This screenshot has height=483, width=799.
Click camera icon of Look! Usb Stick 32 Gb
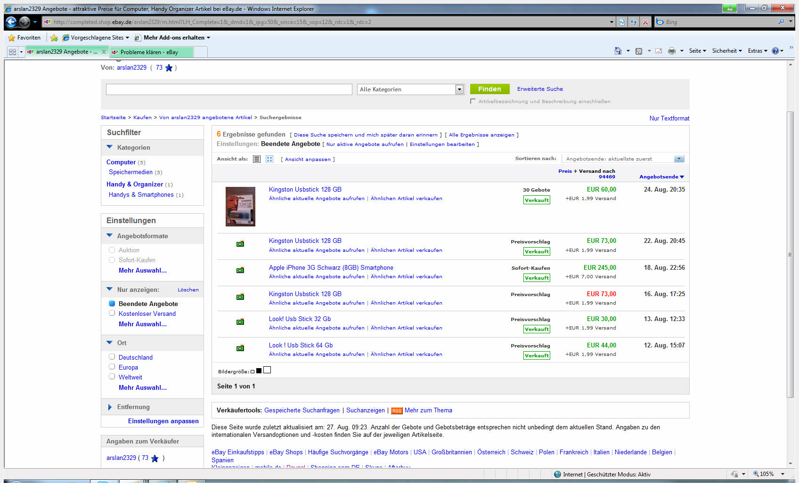pyautogui.click(x=240, y=322)
